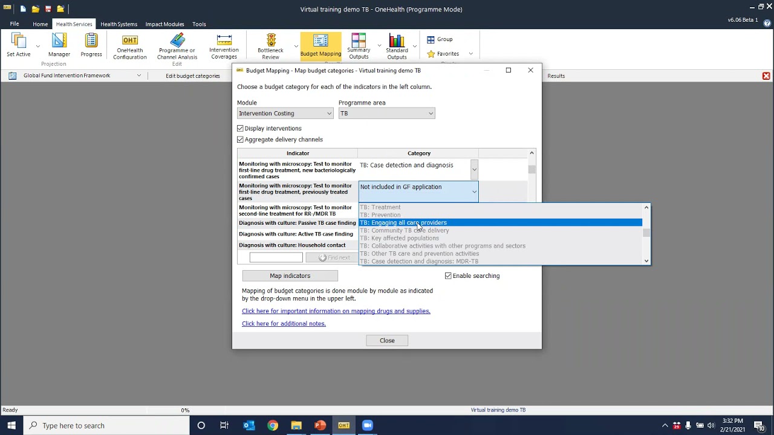The width and height of the screenshot is (774, 435).
Task: Open Task View in the taskbar
Action: click(x=224, y=425)
